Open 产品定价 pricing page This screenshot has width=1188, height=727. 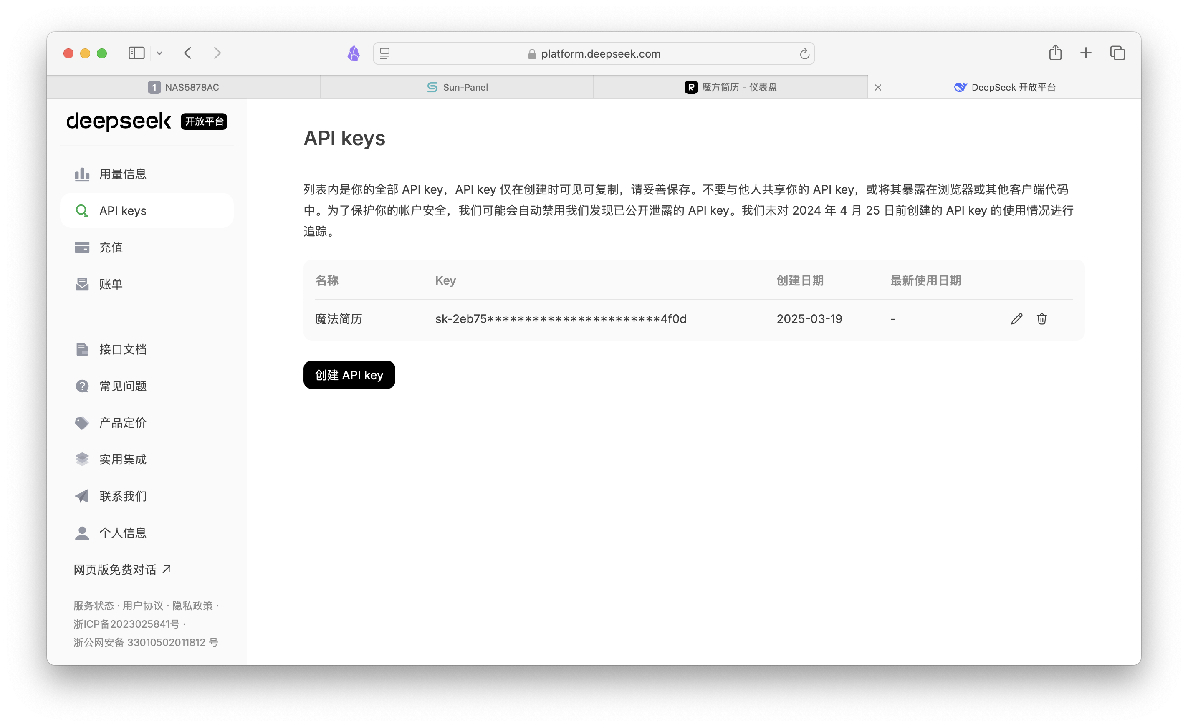pos(147,423)
